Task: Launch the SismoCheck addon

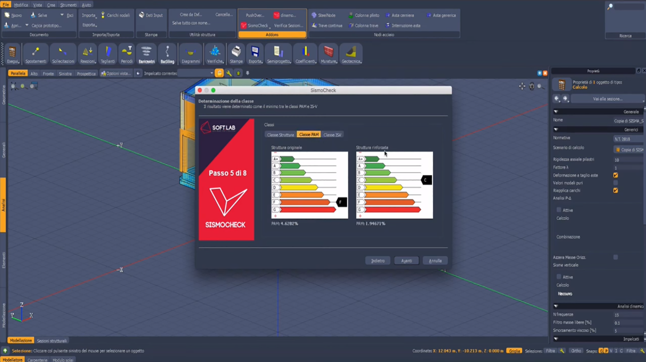Action: [x=255, y=26]
